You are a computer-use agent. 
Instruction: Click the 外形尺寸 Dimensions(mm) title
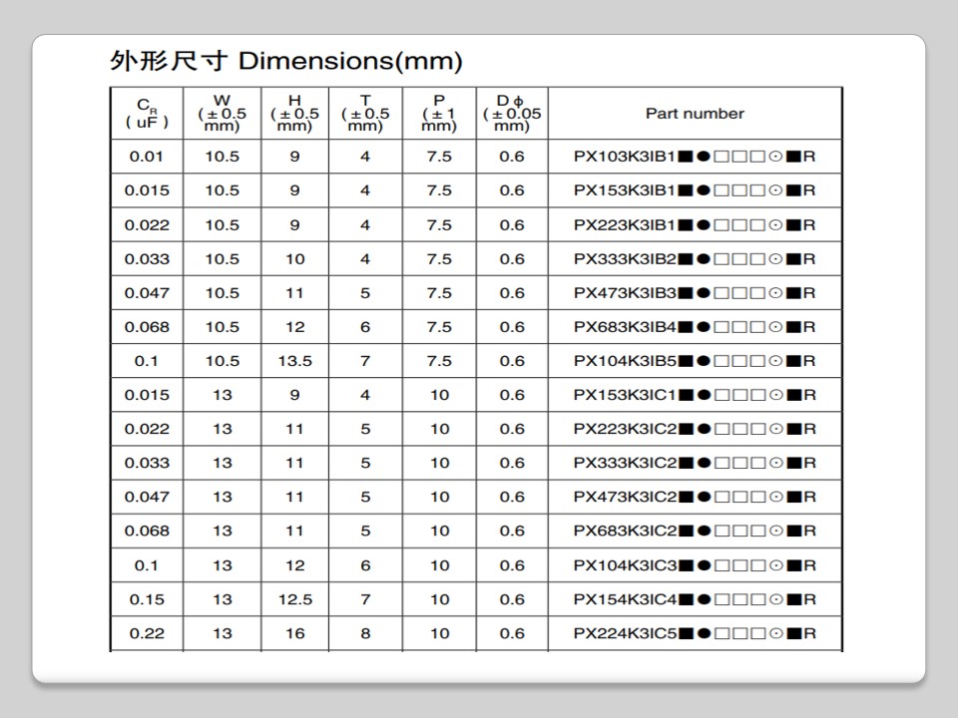[285, 62]
